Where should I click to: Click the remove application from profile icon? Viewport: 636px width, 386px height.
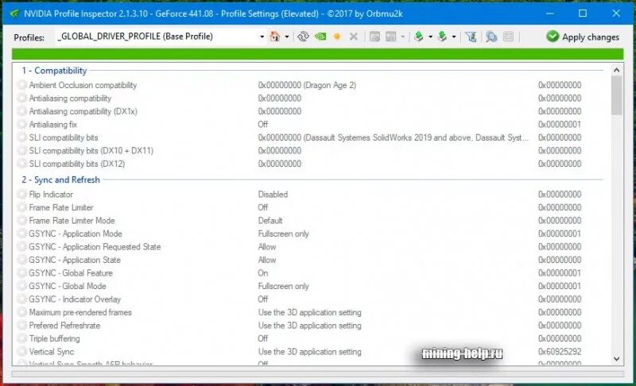point(390,37)
